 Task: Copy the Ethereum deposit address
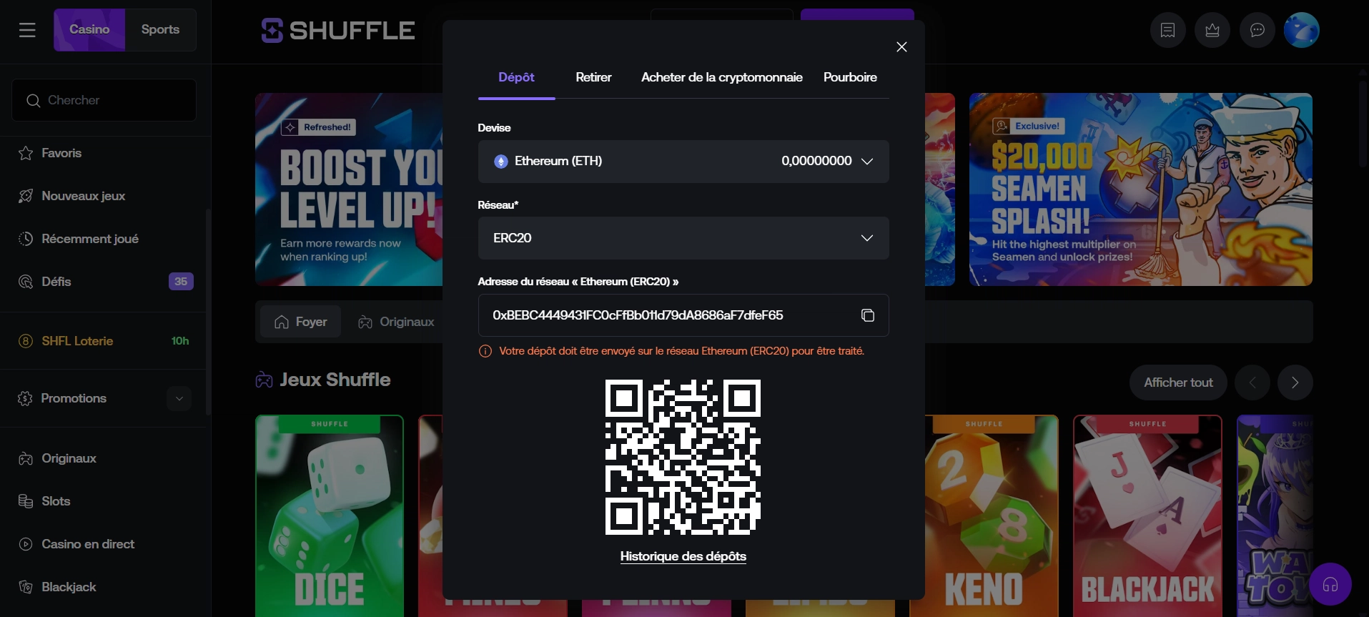[x=867, y=315]
